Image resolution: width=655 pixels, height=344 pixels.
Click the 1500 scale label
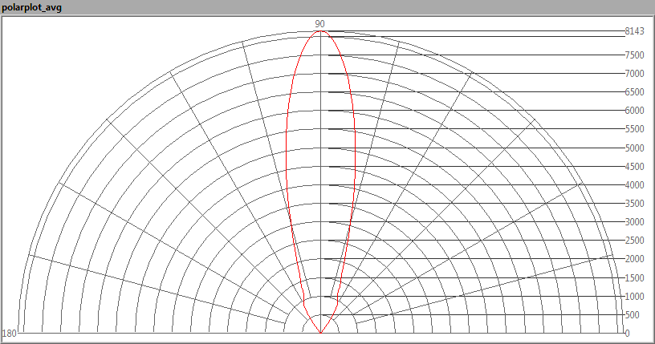coord(634,278)
